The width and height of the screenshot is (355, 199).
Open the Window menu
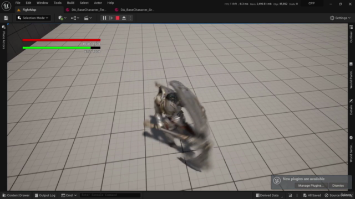pos(42,3)
